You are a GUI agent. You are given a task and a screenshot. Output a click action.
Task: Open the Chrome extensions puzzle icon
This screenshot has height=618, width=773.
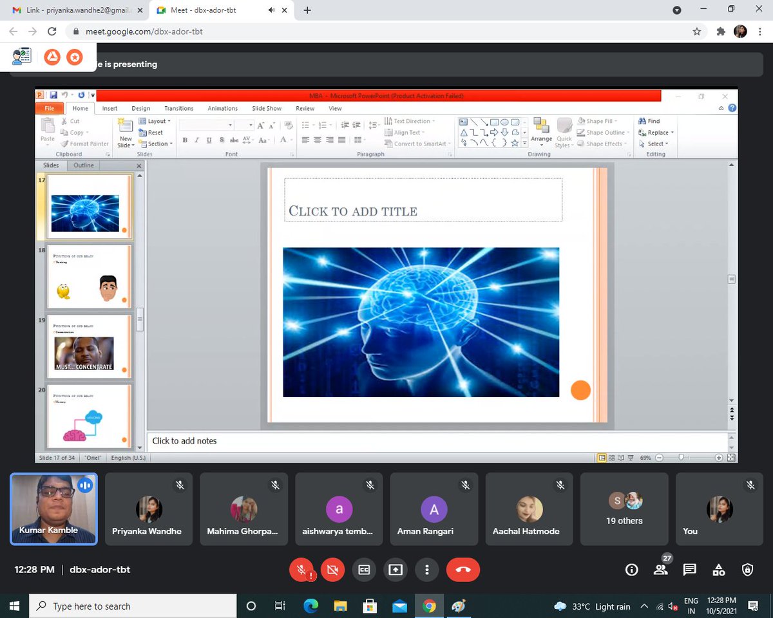click(720, 31)
